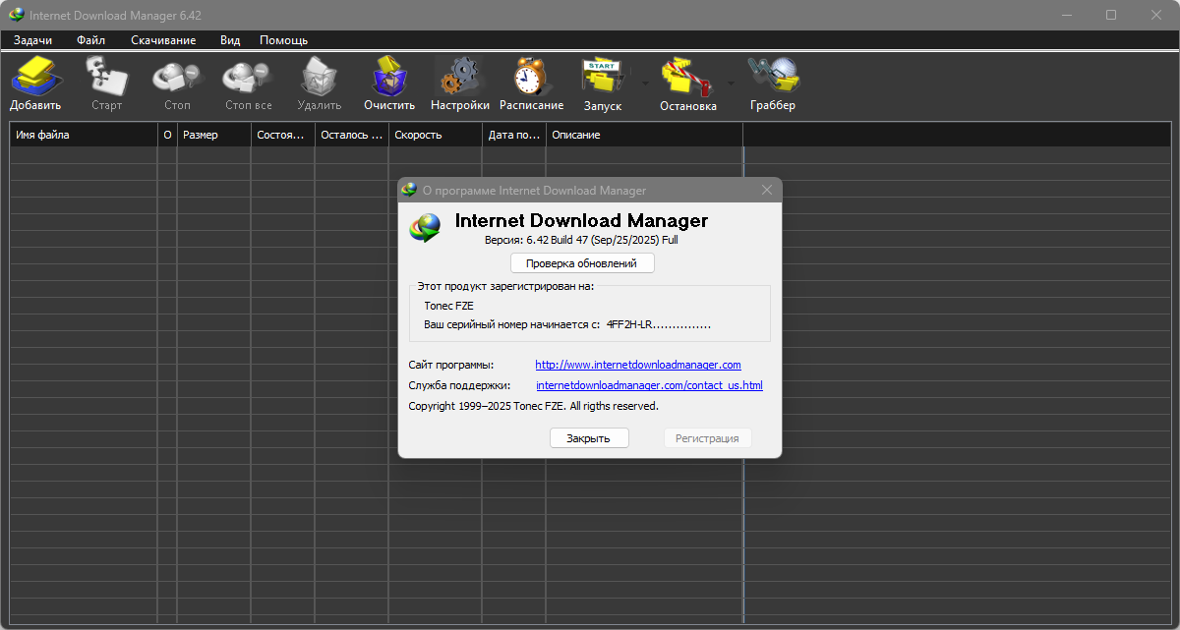Open the internetdownloadmanager.com website link
The width and height of the screenshot is (1180, 630).
(637, 365)
